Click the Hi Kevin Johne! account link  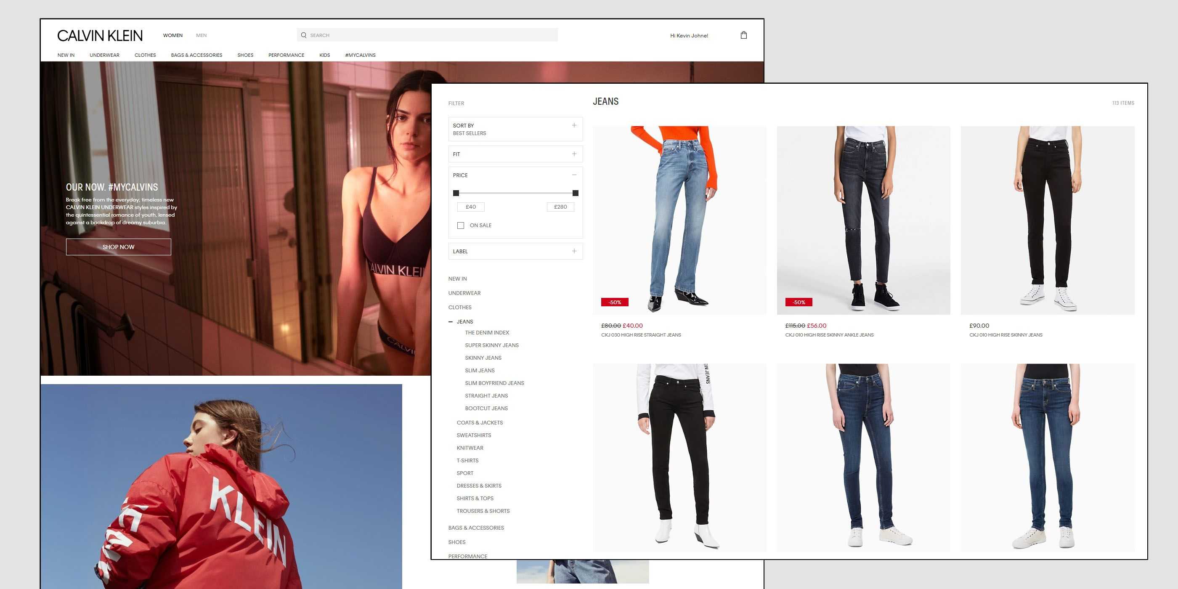coord(689,36)
